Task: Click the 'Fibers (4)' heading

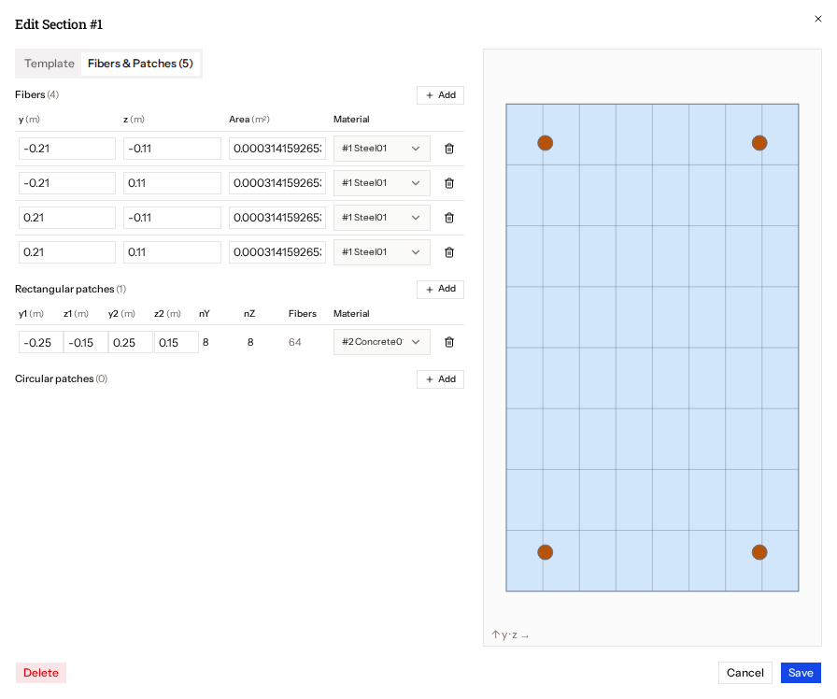Action: [36, 94]
